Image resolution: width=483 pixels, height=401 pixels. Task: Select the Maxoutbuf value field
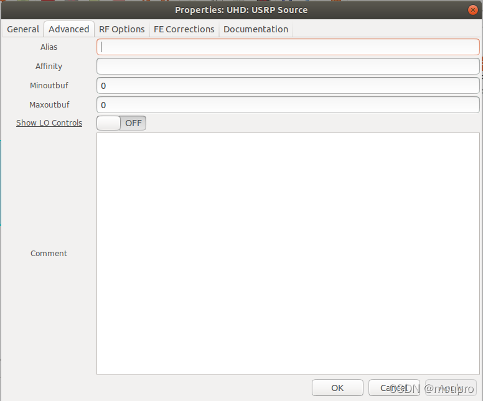(x=288, y=105)
